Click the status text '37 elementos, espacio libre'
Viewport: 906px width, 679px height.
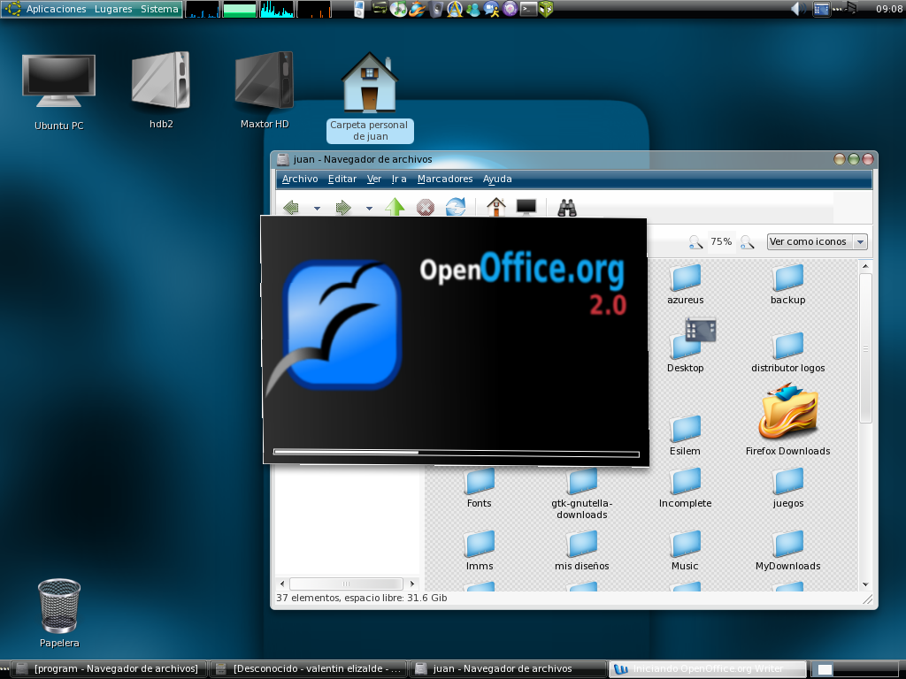(361, 598)
